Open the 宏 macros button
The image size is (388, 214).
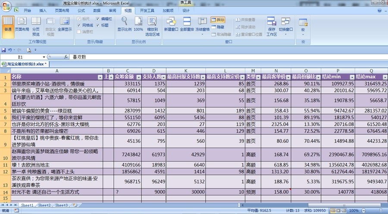(x=303, y=26)
